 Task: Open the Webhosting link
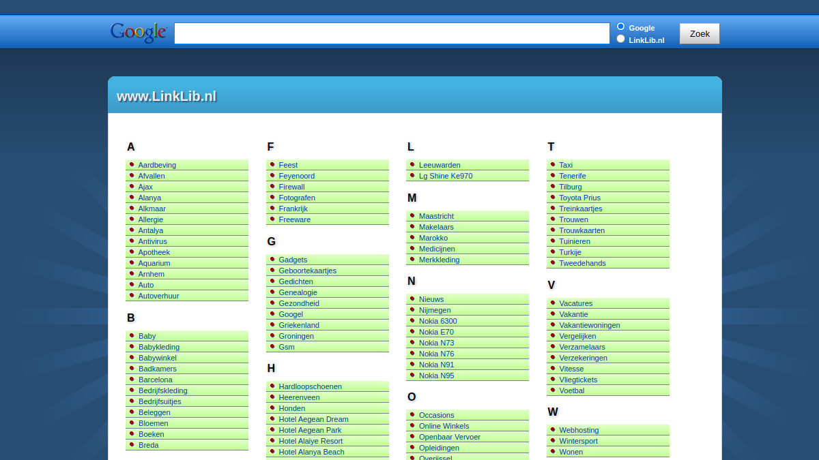click(579, 430)
